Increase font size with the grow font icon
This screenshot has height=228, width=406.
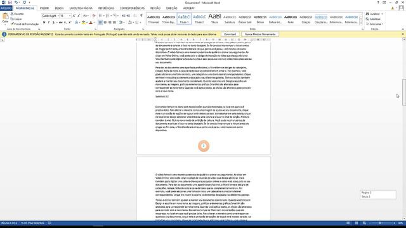[74, 16]
